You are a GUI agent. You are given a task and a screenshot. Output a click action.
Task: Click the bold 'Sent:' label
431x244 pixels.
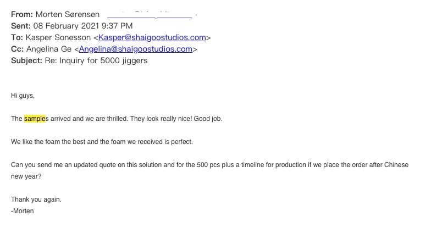click(x=21, y=26)
